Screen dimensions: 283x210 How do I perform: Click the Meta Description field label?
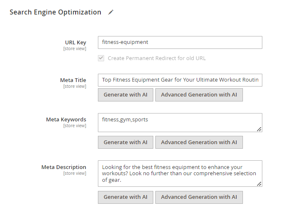click(64, 167)
